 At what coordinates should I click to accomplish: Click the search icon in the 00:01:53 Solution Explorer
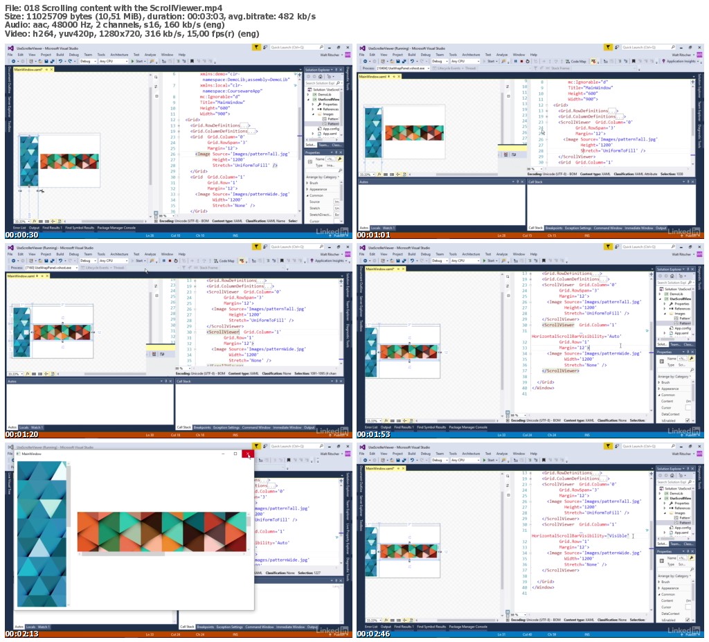tap(692, 283)
